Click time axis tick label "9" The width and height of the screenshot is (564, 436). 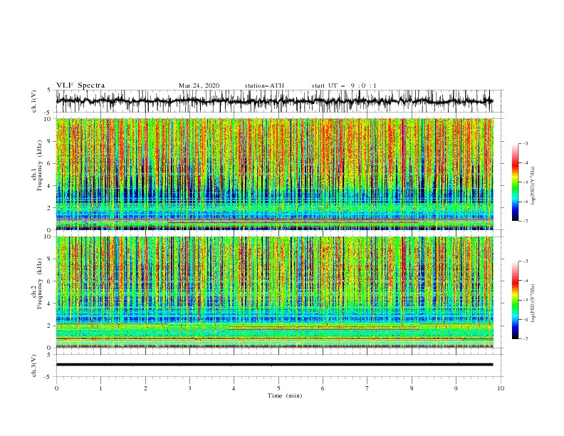click(456, 388)
